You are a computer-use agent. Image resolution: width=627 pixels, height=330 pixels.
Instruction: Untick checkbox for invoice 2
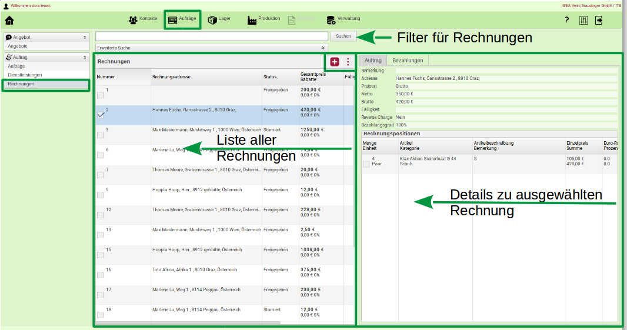[101, 115]
